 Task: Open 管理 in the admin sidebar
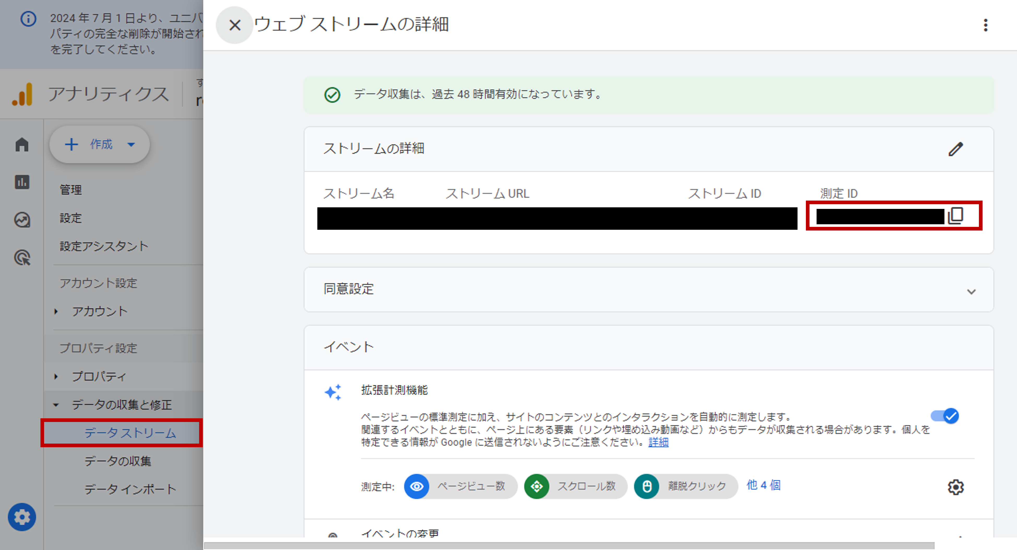pos(71,190)
